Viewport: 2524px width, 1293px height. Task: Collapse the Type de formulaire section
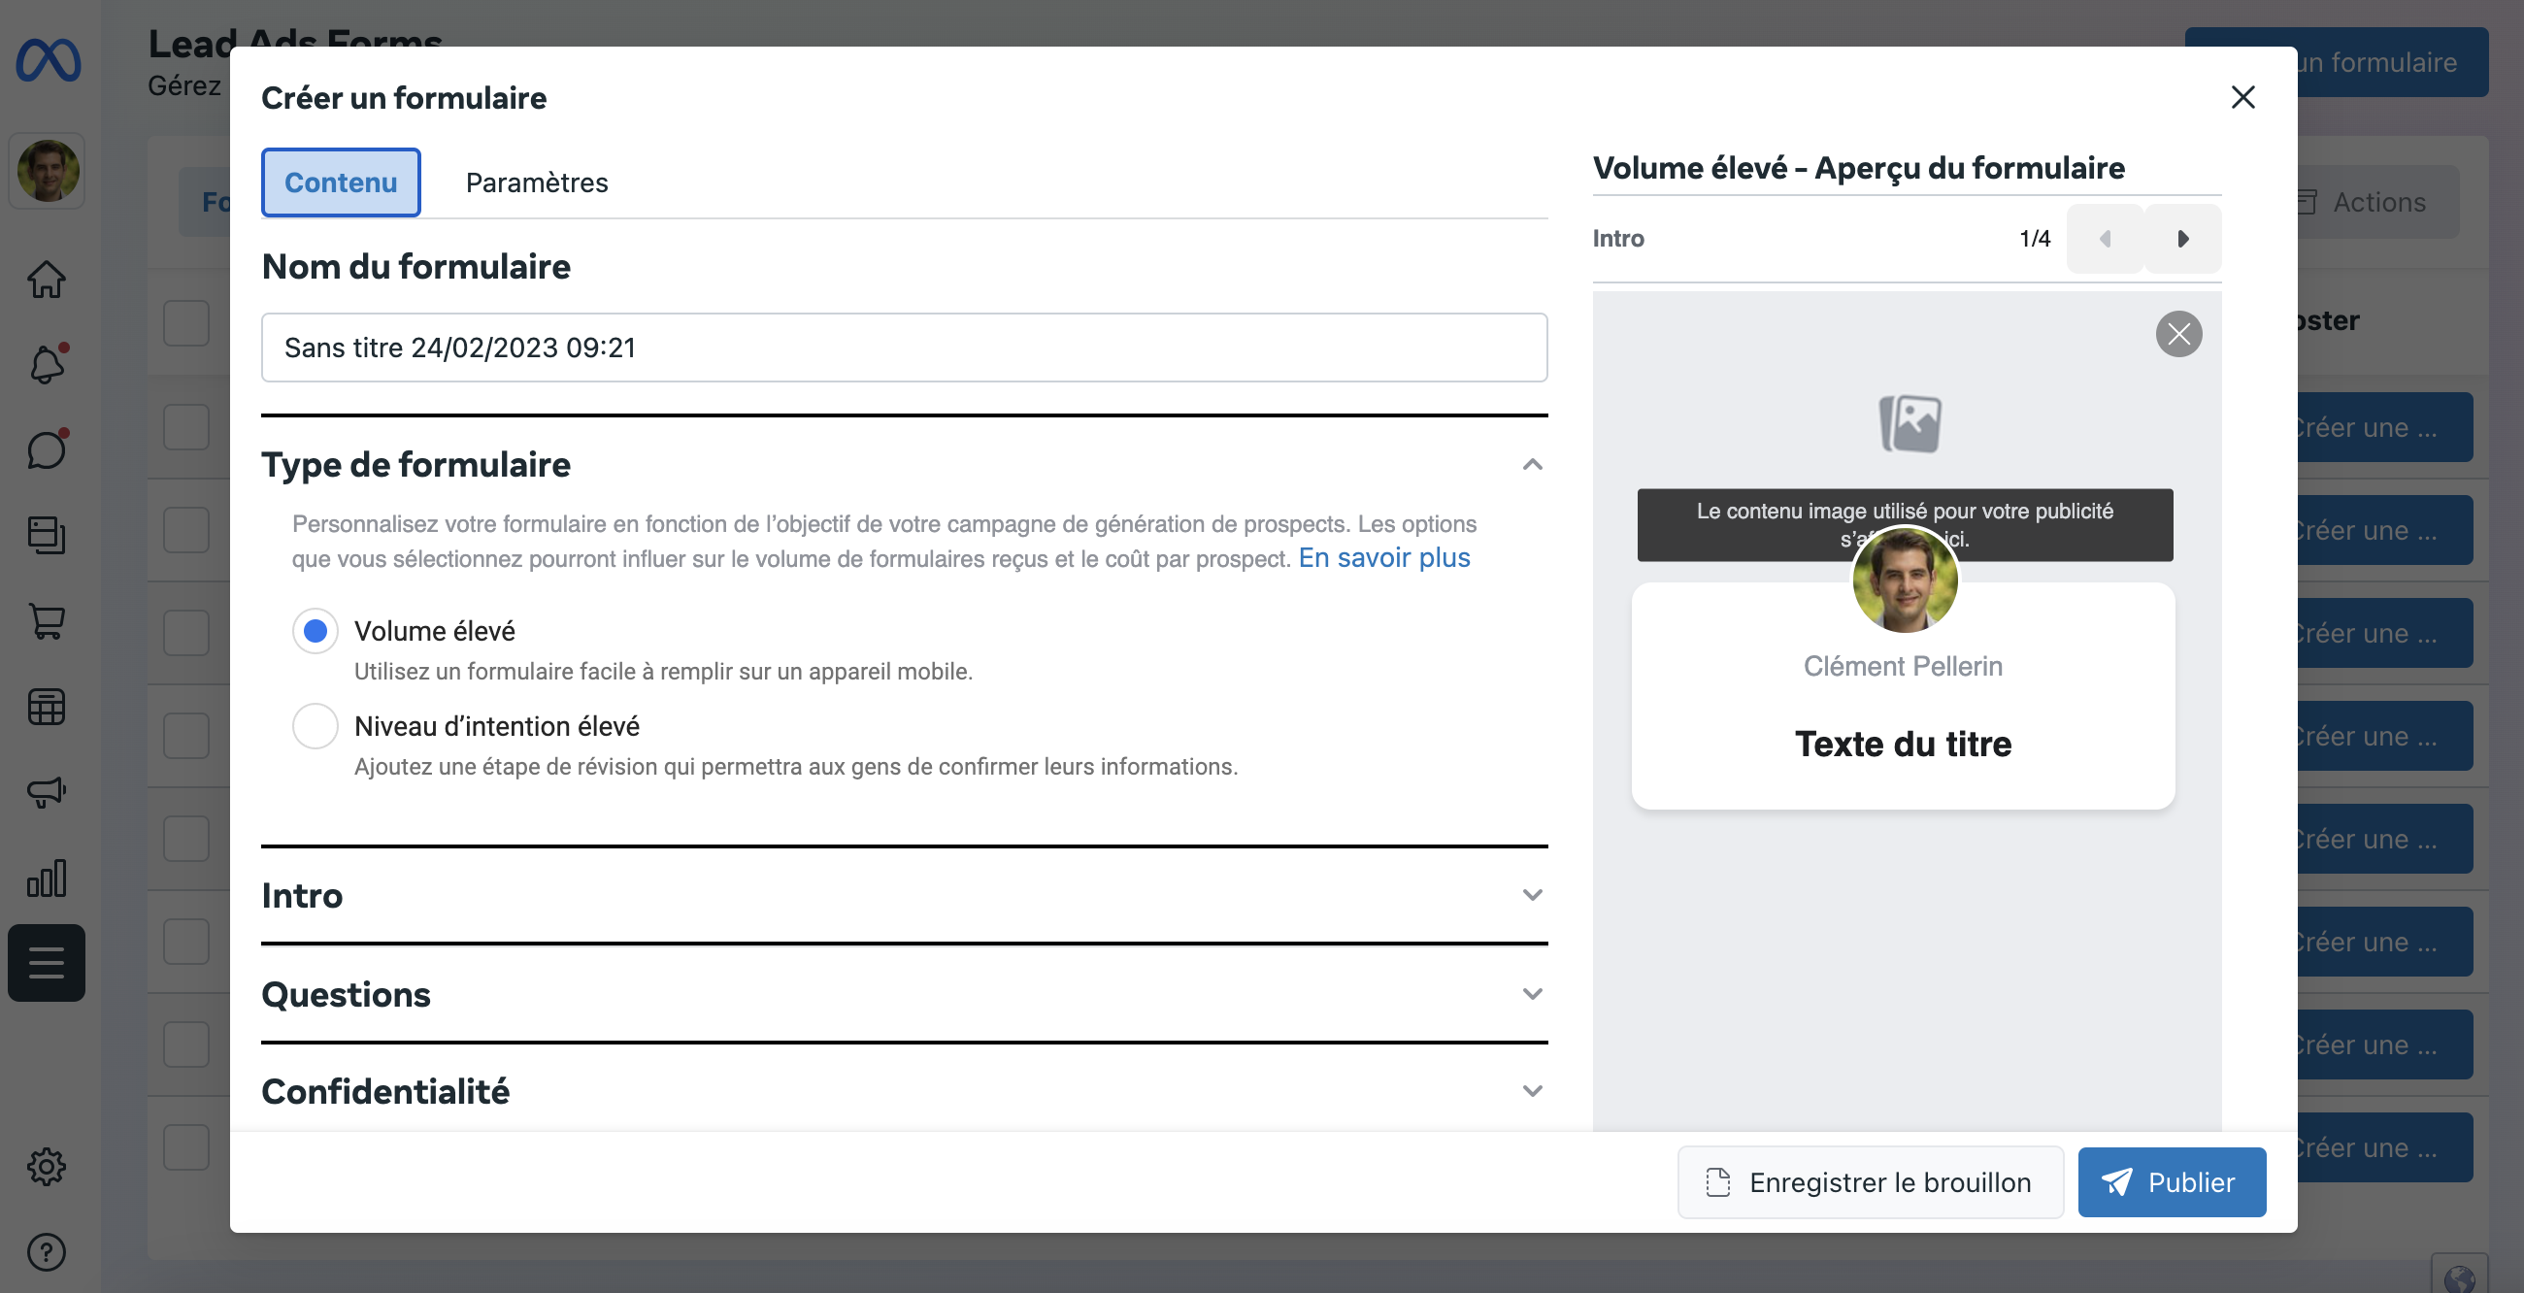(x=1532, y=464)
